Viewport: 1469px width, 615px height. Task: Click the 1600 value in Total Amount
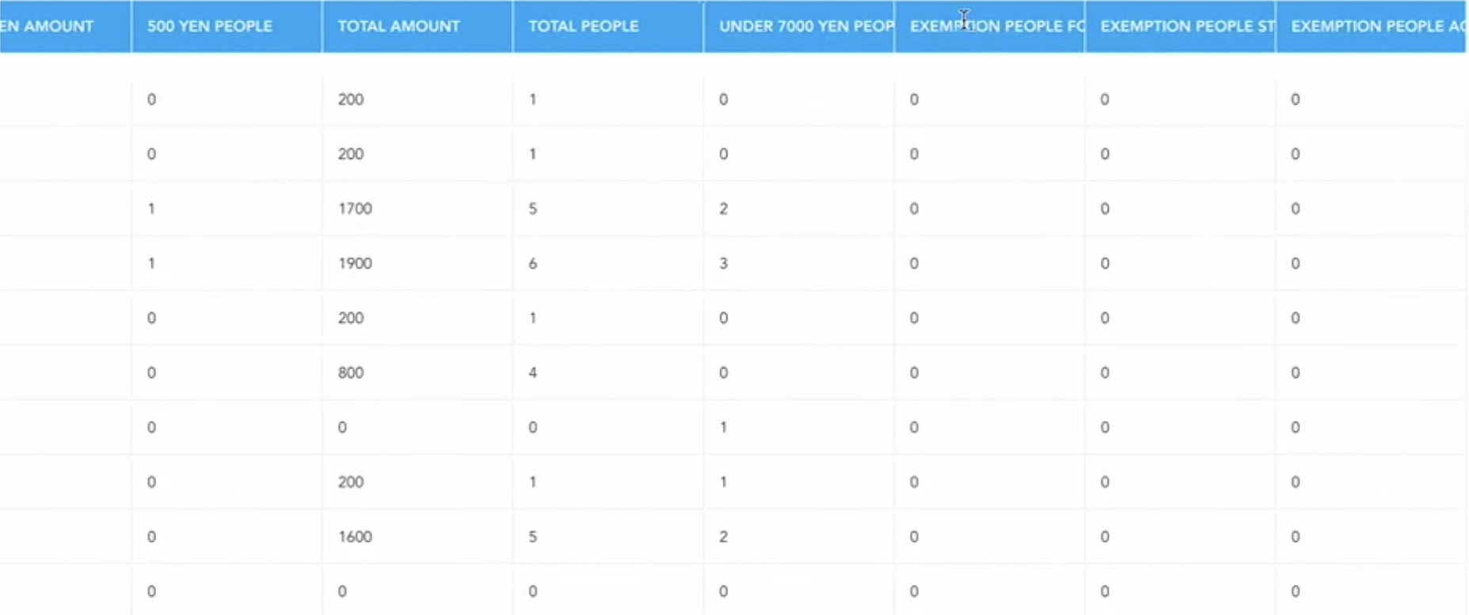[x=355, y=537]
